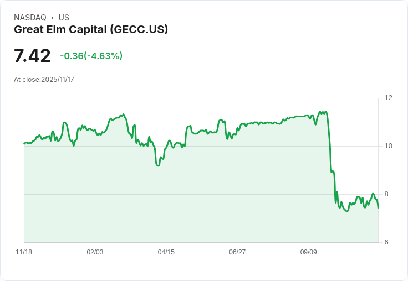Click the 12 label on the price axis

[x=389, y=98]
